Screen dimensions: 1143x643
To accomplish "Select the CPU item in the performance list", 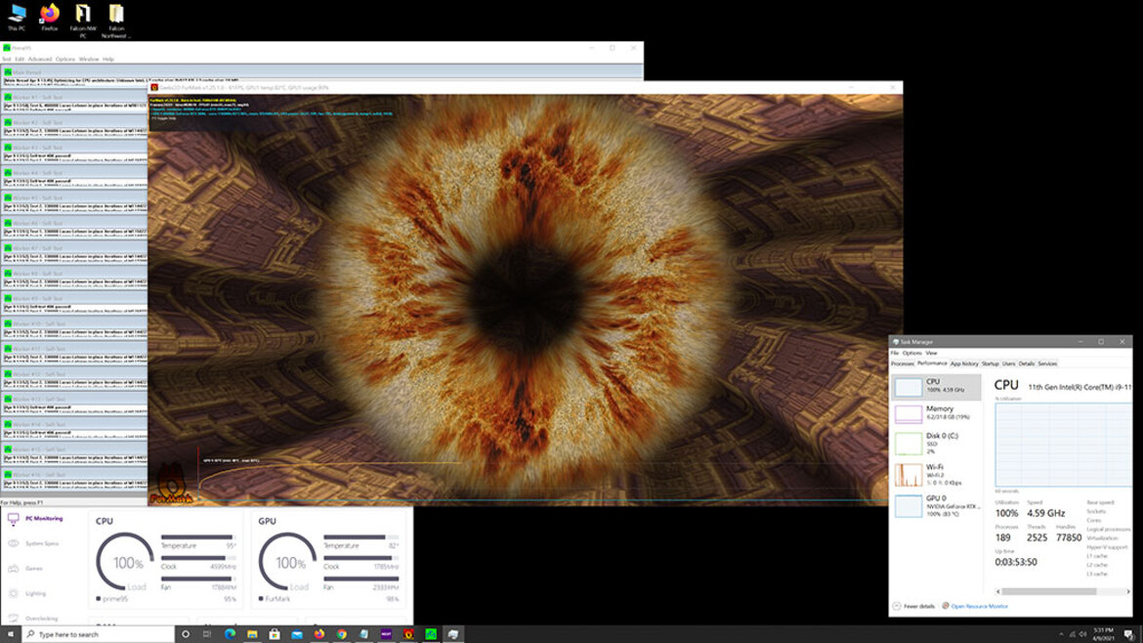I will [937, 386].
